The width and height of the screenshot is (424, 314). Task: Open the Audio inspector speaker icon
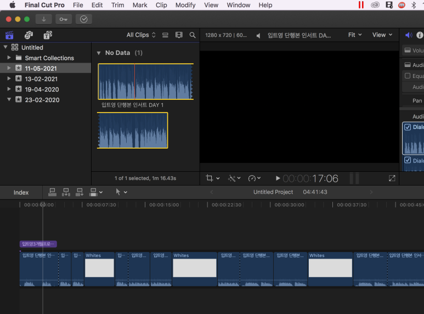click(x=409, y=35)
